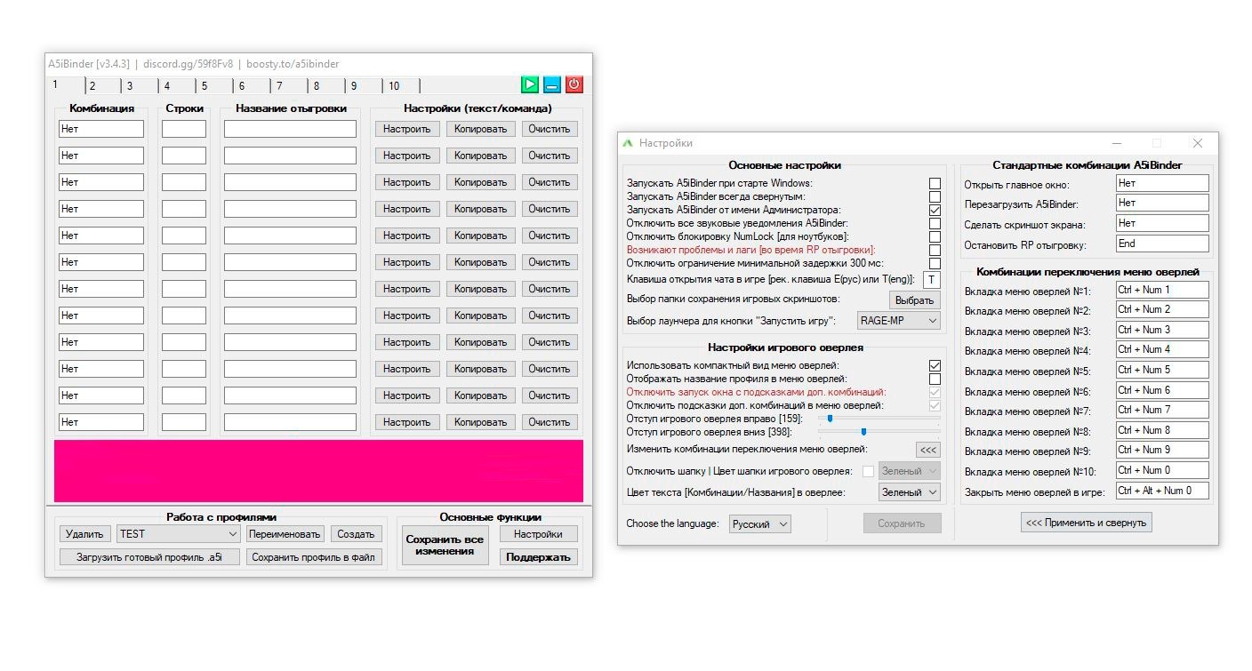The height and width of the screenshot is (671, 1252).
Task: Click the first row Комбинация field
Action: (101, 129)
